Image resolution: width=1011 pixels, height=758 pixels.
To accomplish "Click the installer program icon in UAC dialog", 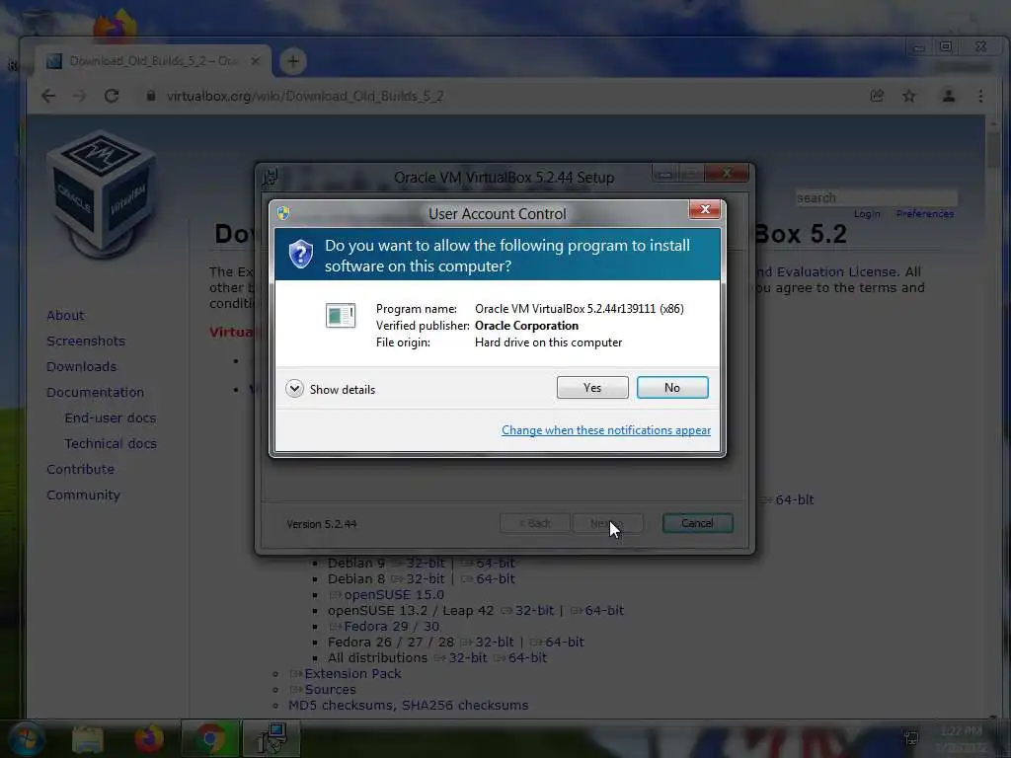I will [341, 315].
